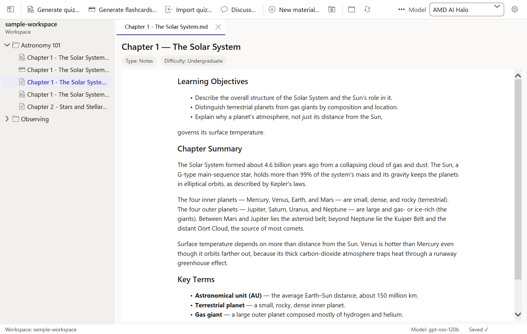Select the highlighted Chapter 1 notes file
Image resolution: width=527 pixels, height=334 pixels.
pyautogui.click(x=57, y=82)
